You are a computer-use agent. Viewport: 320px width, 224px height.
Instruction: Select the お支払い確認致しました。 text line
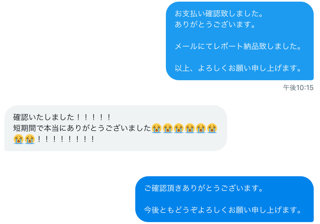click(219, 14)
